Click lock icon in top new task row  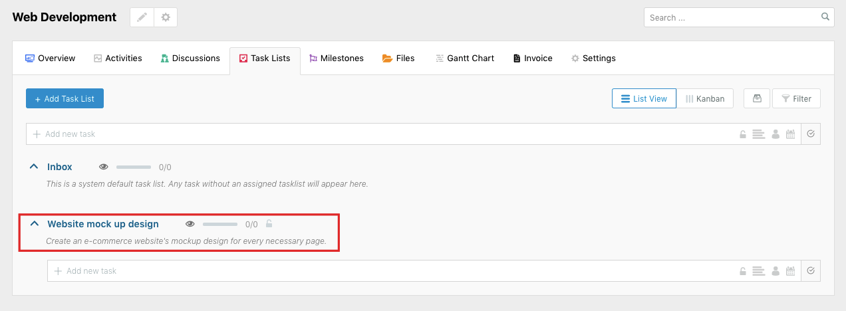pos(743,134)
